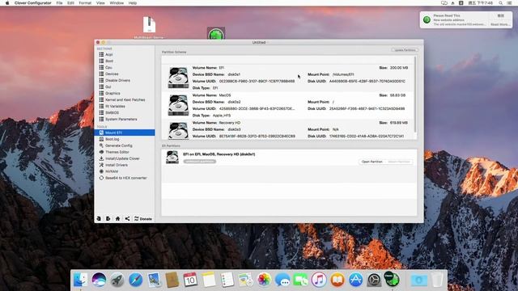Click the import configuration icon in bottom bar
518x291 pixels.
[x=99, y=219]
